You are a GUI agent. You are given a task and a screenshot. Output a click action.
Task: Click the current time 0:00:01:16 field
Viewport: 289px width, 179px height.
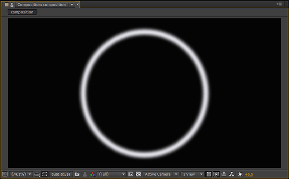tap(61, 174)
